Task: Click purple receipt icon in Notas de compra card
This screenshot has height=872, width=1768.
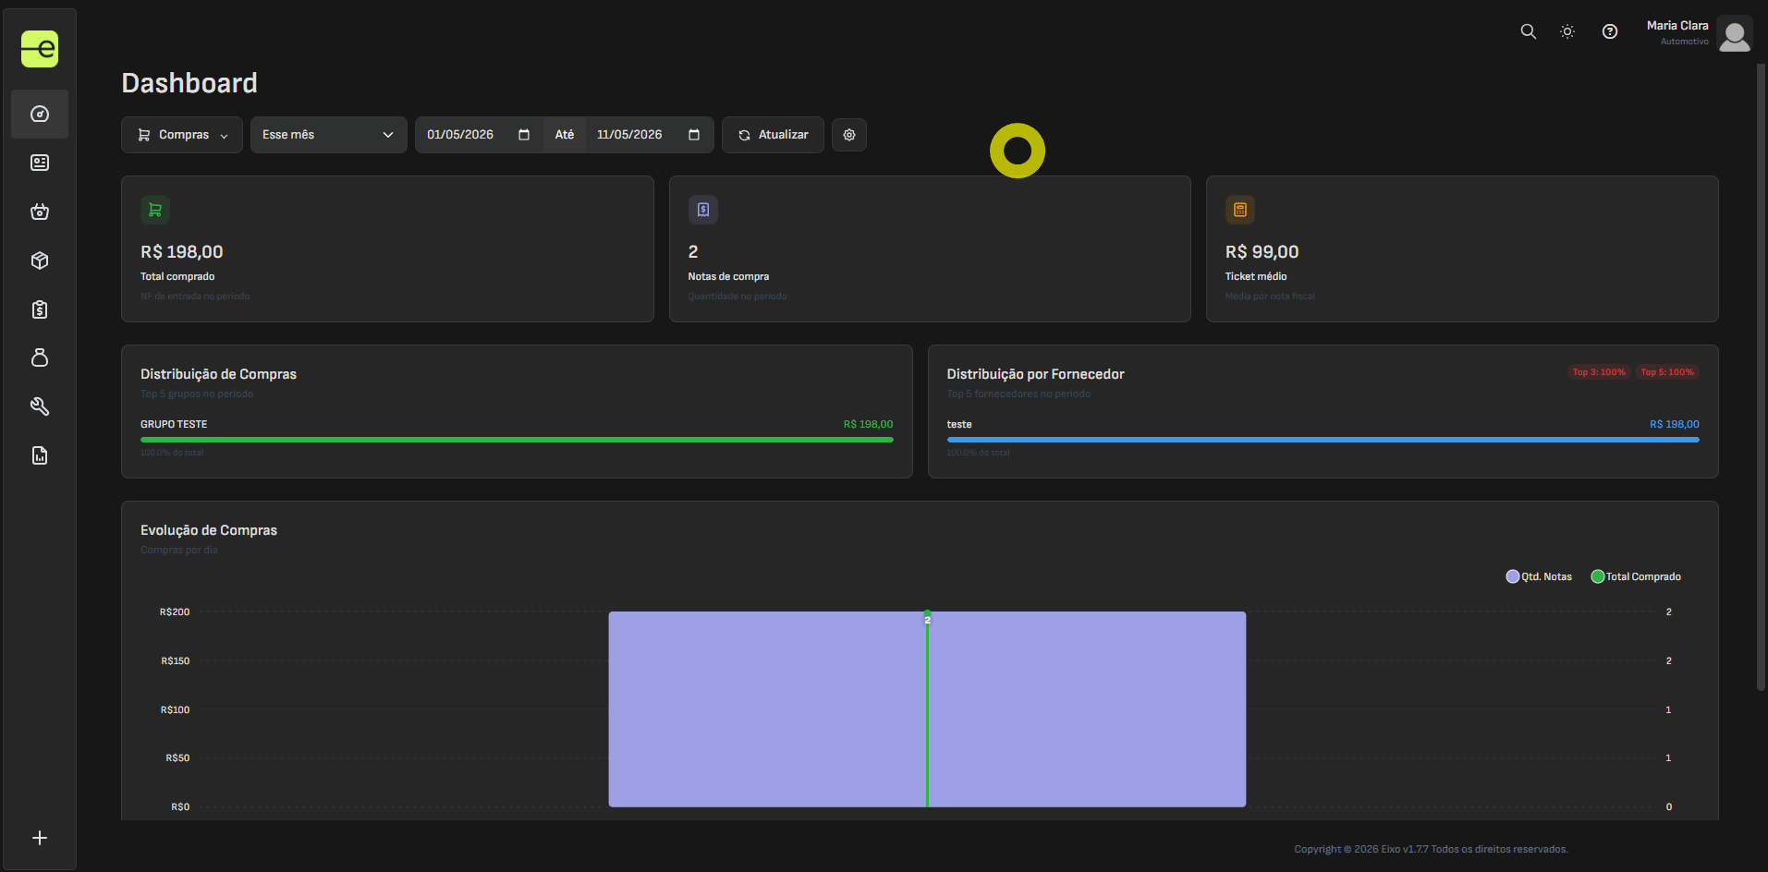Action: coord(703,210)
